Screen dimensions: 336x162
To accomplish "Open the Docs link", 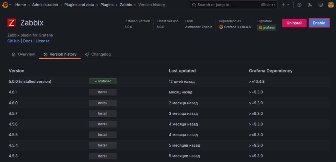I will coord(28,41).
